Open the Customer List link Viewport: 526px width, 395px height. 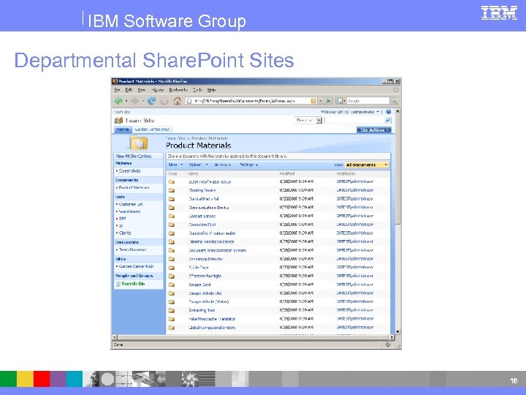[x=131, y=204]
